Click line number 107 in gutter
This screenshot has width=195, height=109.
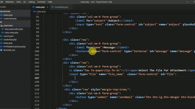[x=37, y=78]
